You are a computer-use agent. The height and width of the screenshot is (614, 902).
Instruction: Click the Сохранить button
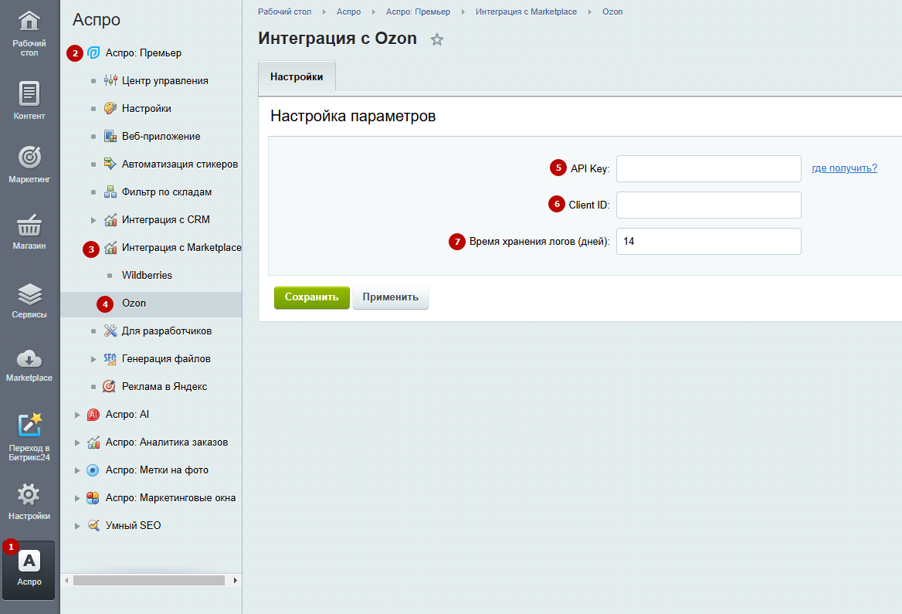click(312, 297)
